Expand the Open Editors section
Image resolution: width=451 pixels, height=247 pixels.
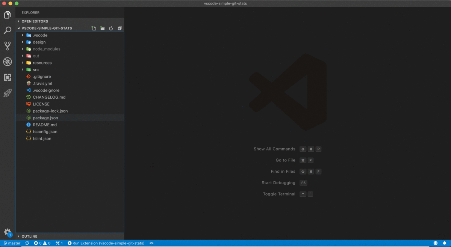(x=70, y=21)
